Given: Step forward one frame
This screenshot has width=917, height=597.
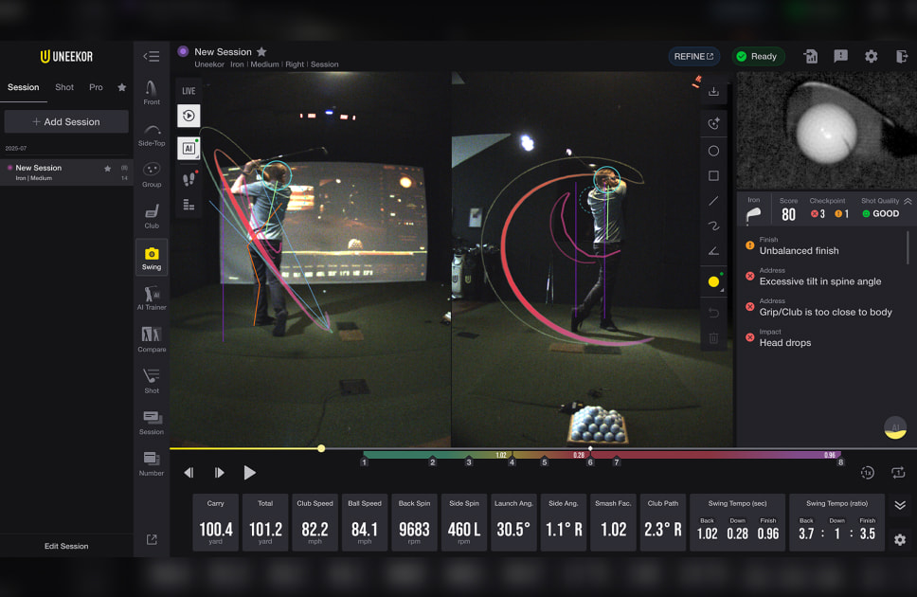Looking at the screenshot, I should tap(220, 472).
